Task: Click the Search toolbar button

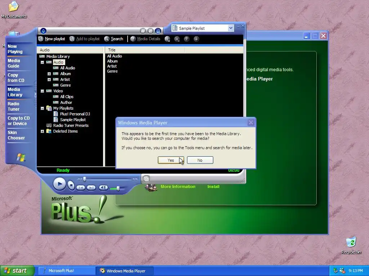Action: [114, 39]
